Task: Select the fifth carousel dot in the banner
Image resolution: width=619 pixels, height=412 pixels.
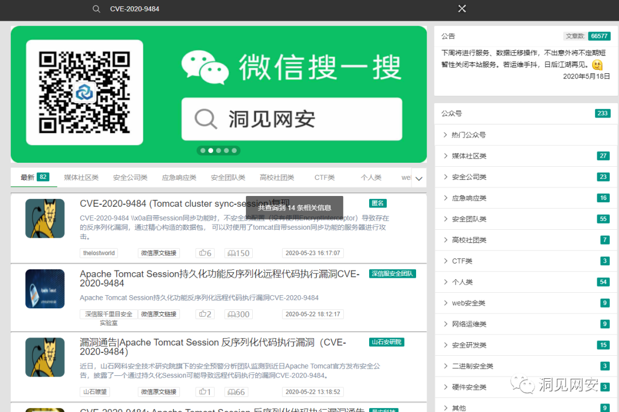Action: (234, 150)
